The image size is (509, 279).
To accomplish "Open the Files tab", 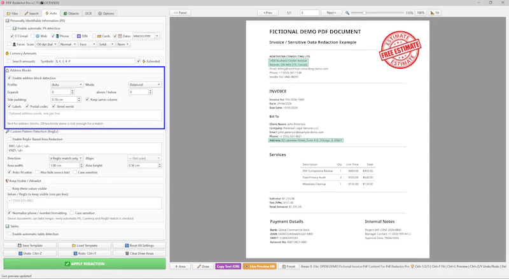I will pyautogui.click(x=12, y=13).
